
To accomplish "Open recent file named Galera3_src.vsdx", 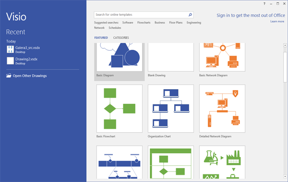I will pyautogui.click(x=27, y=47).
